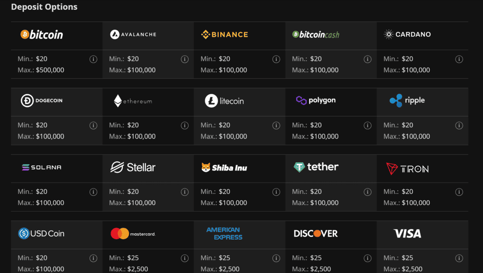The width and height of the screenshot is (483, 273).
Task: Click the Dogecoin logo
Action: coord(42,101)
